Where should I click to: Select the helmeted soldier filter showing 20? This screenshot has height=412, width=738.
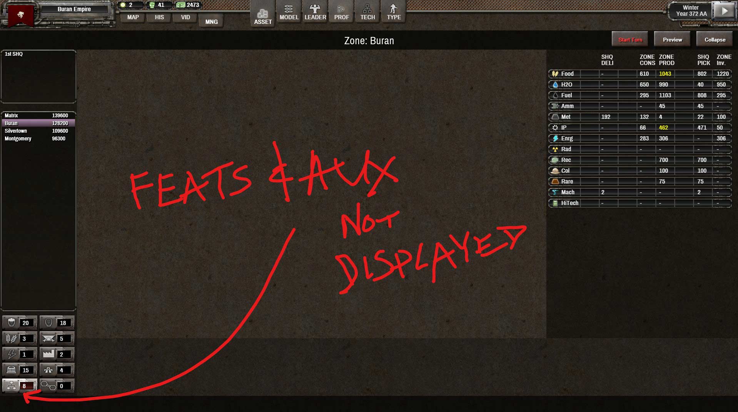20,323
